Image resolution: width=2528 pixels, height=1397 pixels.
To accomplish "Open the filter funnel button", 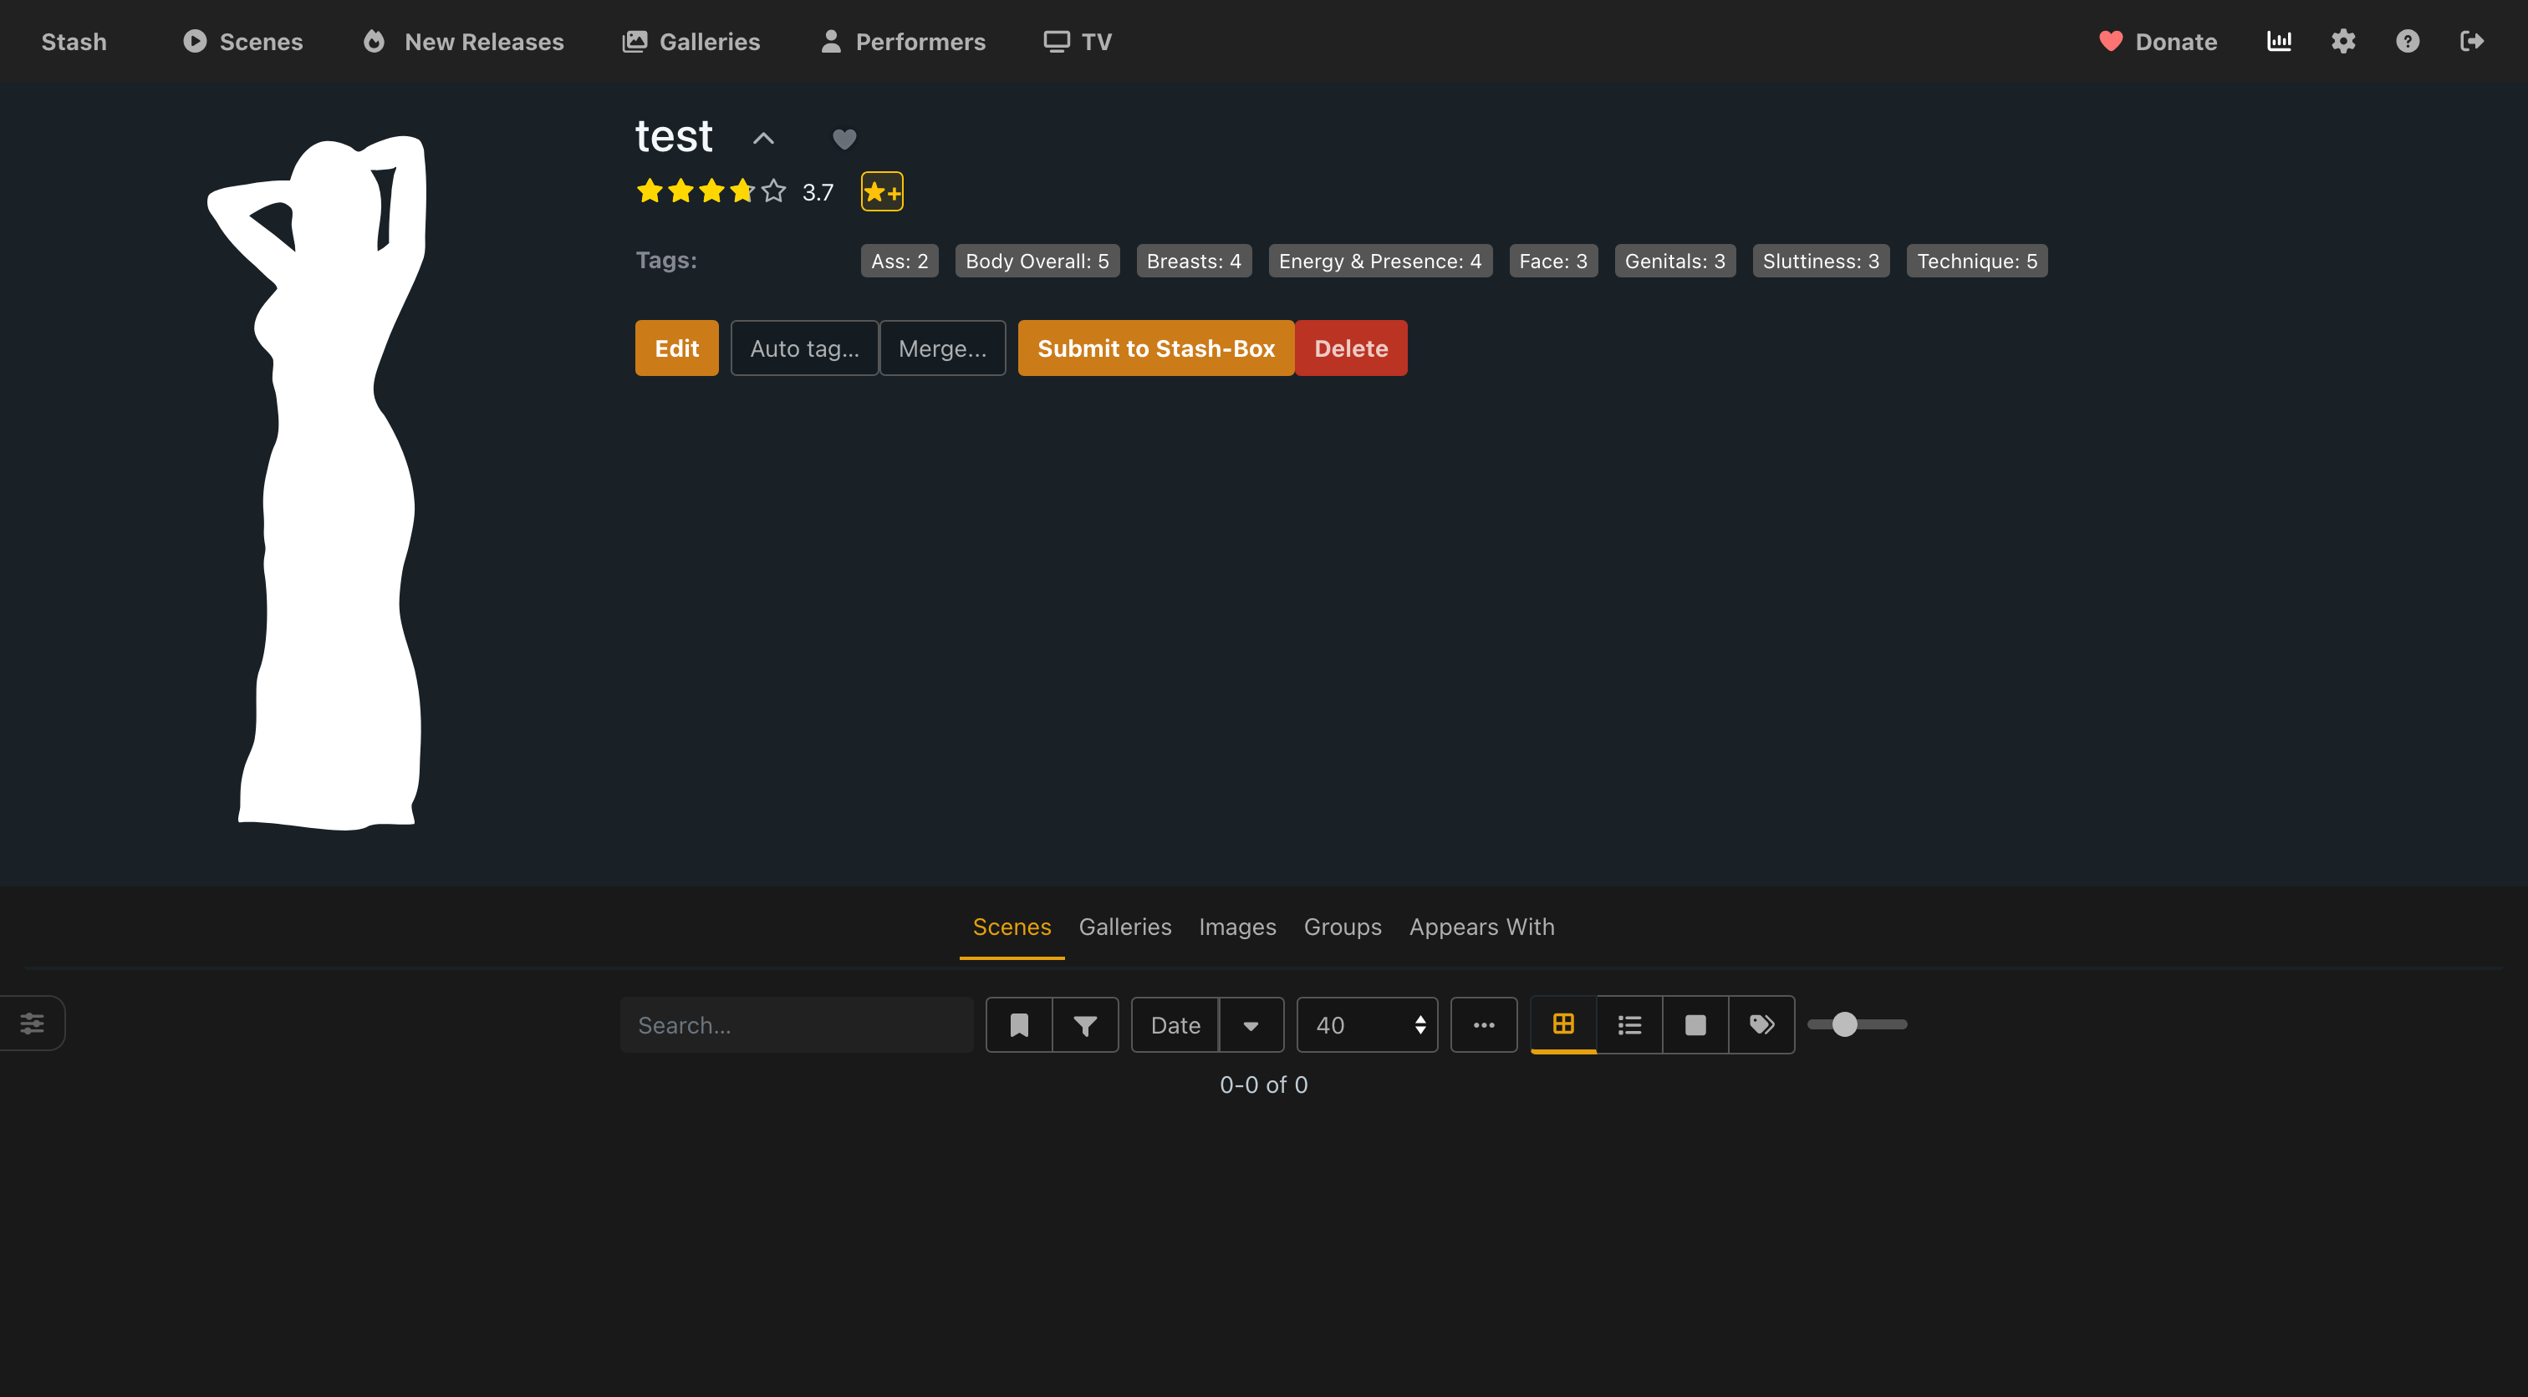I will (1085, 1025).
